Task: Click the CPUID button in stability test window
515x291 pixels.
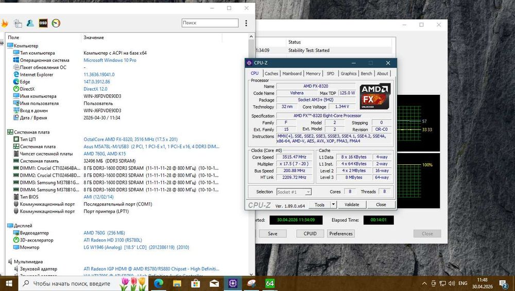Action: pos(310,233)
